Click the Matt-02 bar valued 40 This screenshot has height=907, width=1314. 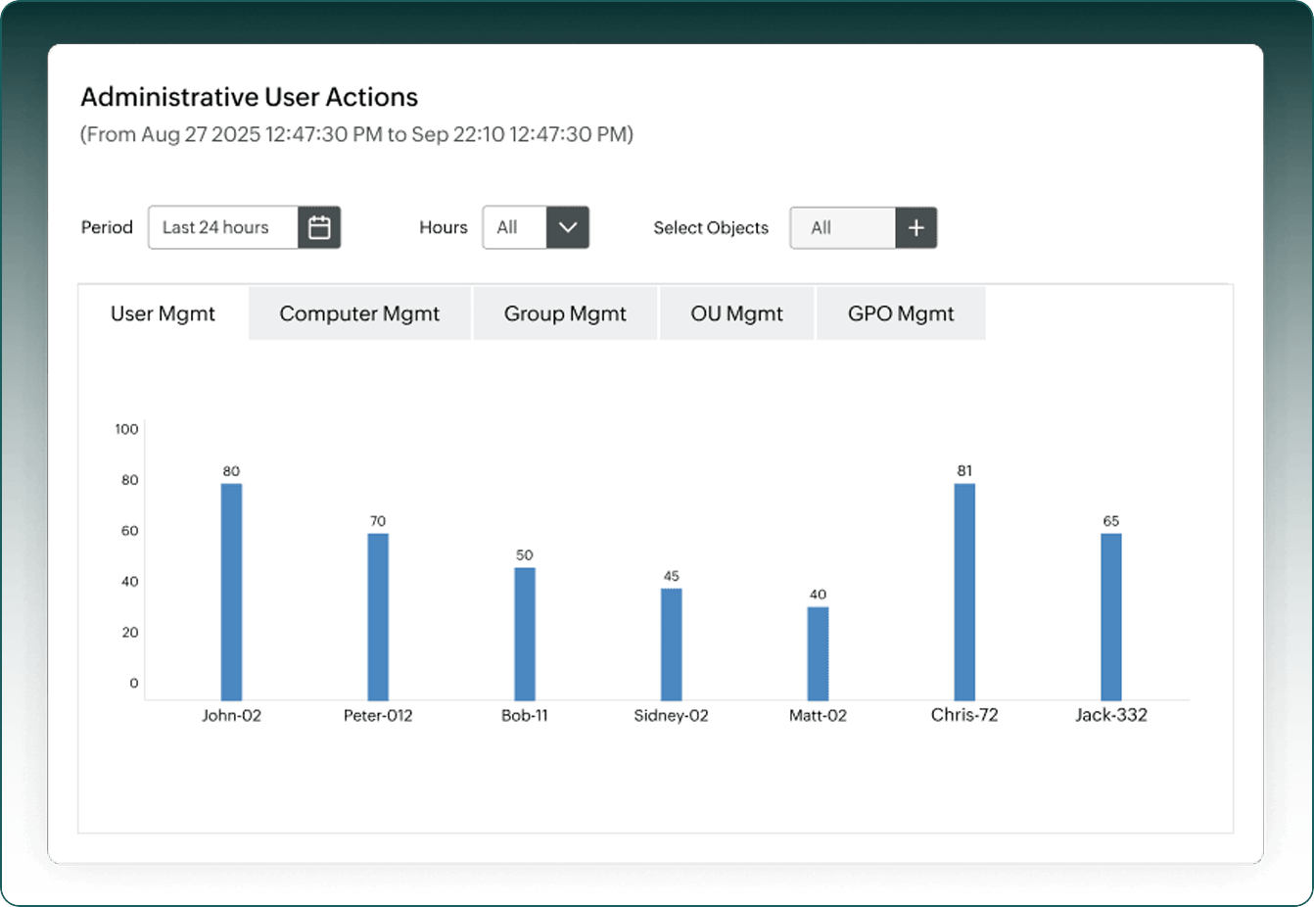click(x=819, y=653)
